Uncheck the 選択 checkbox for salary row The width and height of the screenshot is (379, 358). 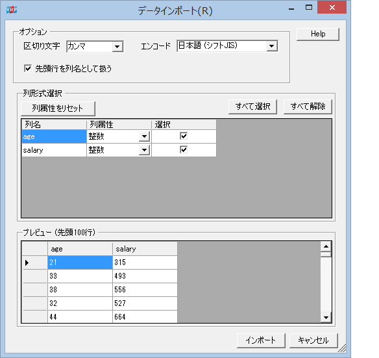[184, 150]
